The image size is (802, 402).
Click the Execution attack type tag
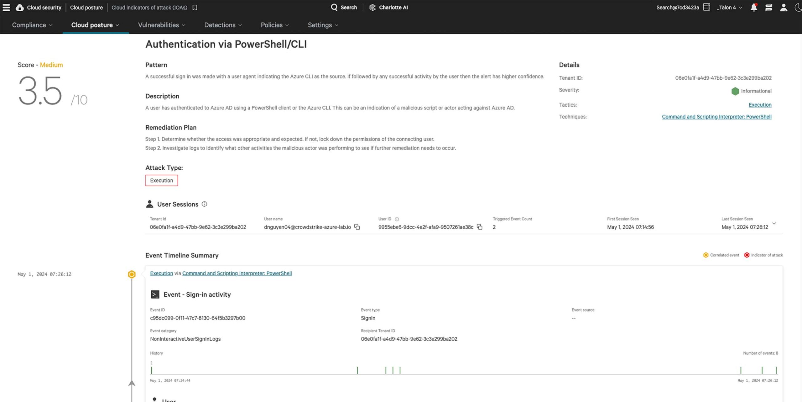coord(161,181)
